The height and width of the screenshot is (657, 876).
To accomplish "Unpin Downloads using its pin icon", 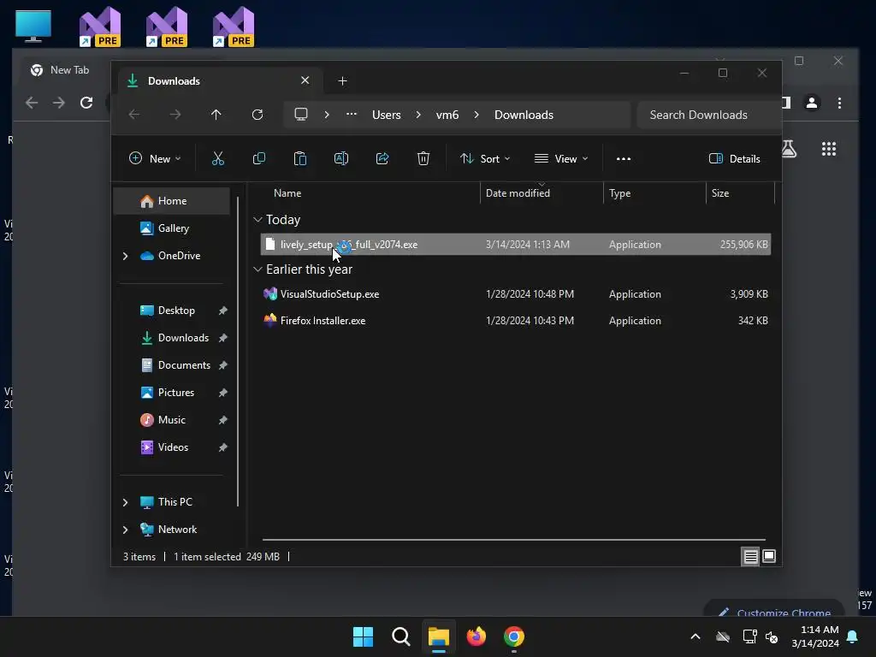I will click(x=223, y=338).
